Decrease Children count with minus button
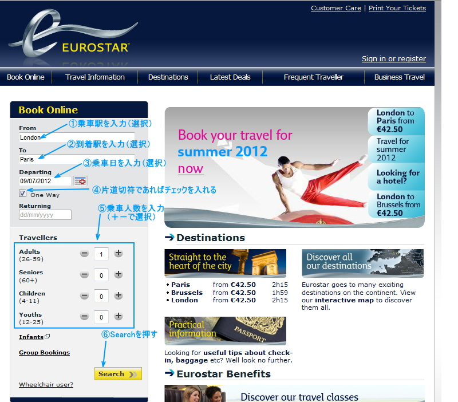 click(x=84, y=295)
